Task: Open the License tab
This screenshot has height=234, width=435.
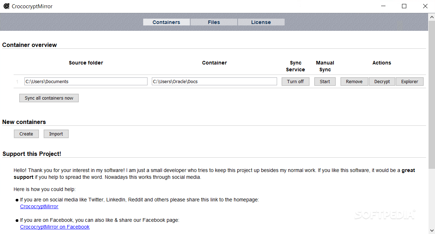Action: [x=261, y=22]
